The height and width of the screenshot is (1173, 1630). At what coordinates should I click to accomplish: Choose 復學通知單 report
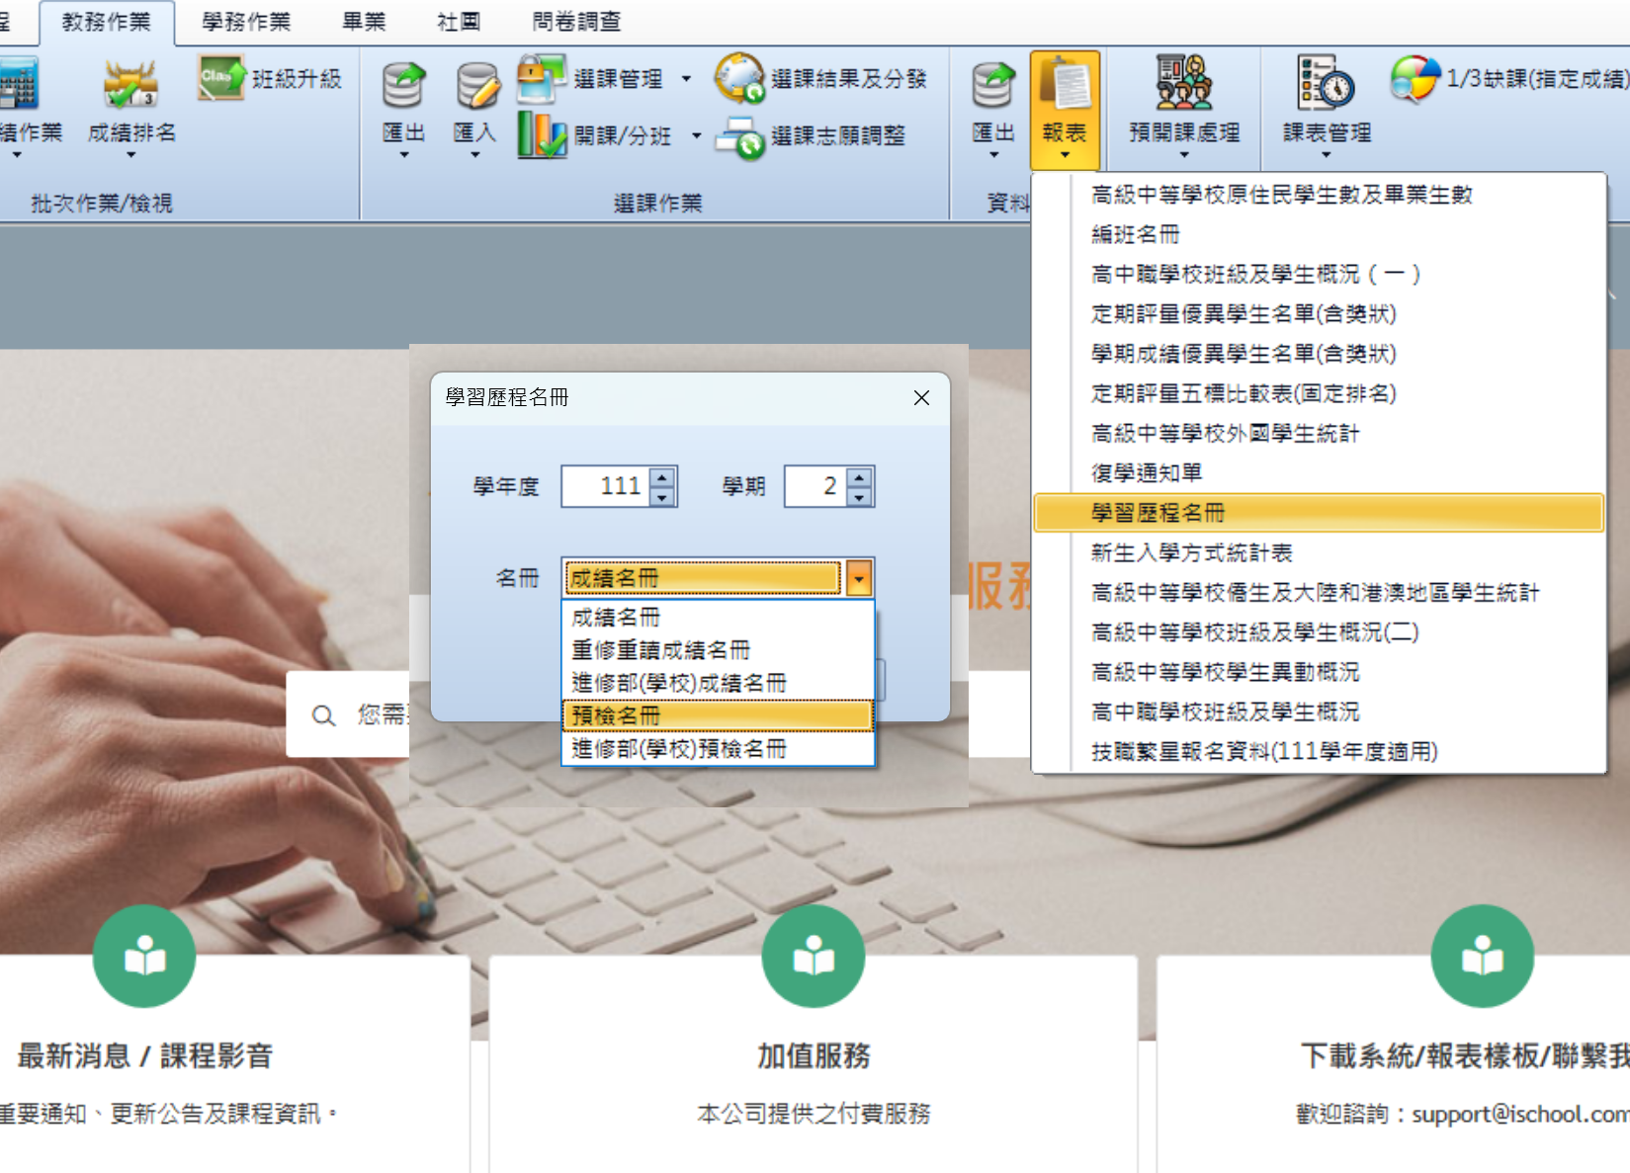click(1319, 472)
